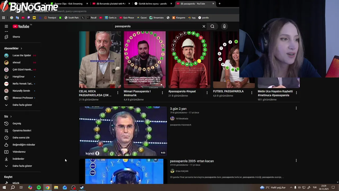Image resolution: width=339 pixels, height=191 pixels.
Task: Open File Explorer from the taskbar
Action: pyautogui.click(x=56, y=188)
